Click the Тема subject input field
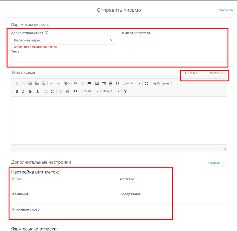Screen dimensions: 237x231 [119, 59]
